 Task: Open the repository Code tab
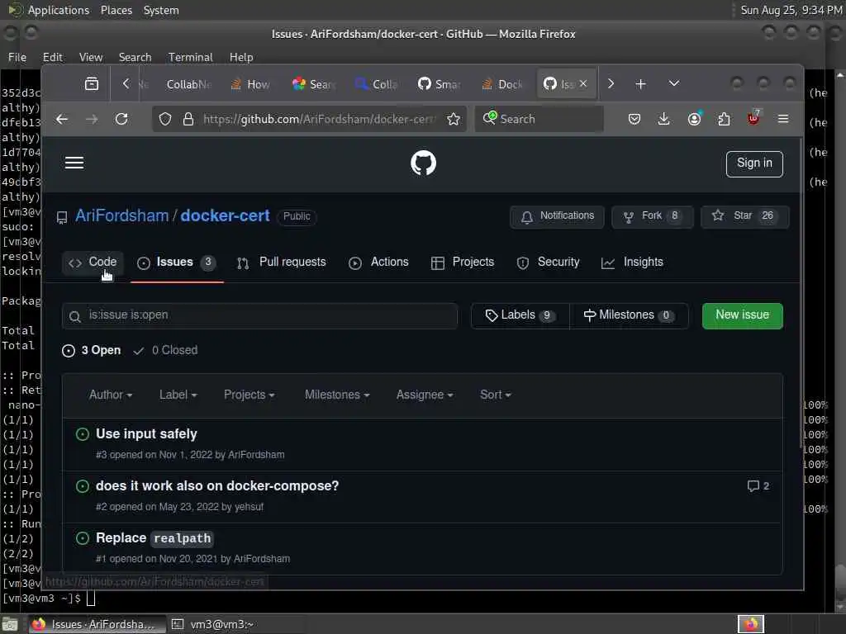point(93,263)
